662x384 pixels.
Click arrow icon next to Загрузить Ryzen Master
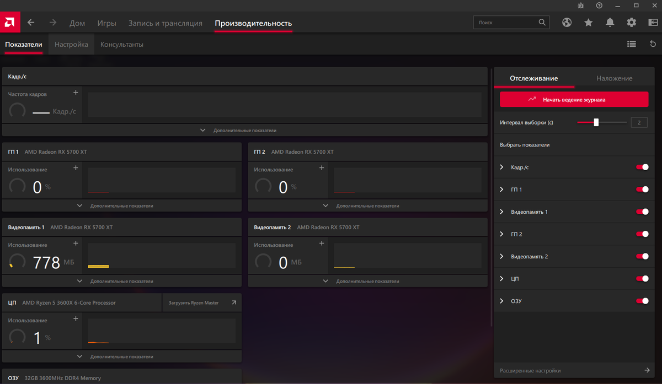[x=233, y=302]
